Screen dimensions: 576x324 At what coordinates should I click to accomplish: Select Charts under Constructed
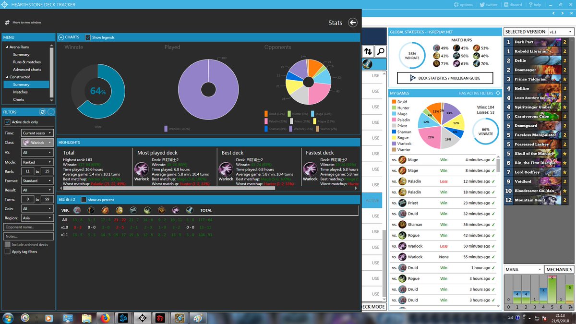tap(19, 99)
